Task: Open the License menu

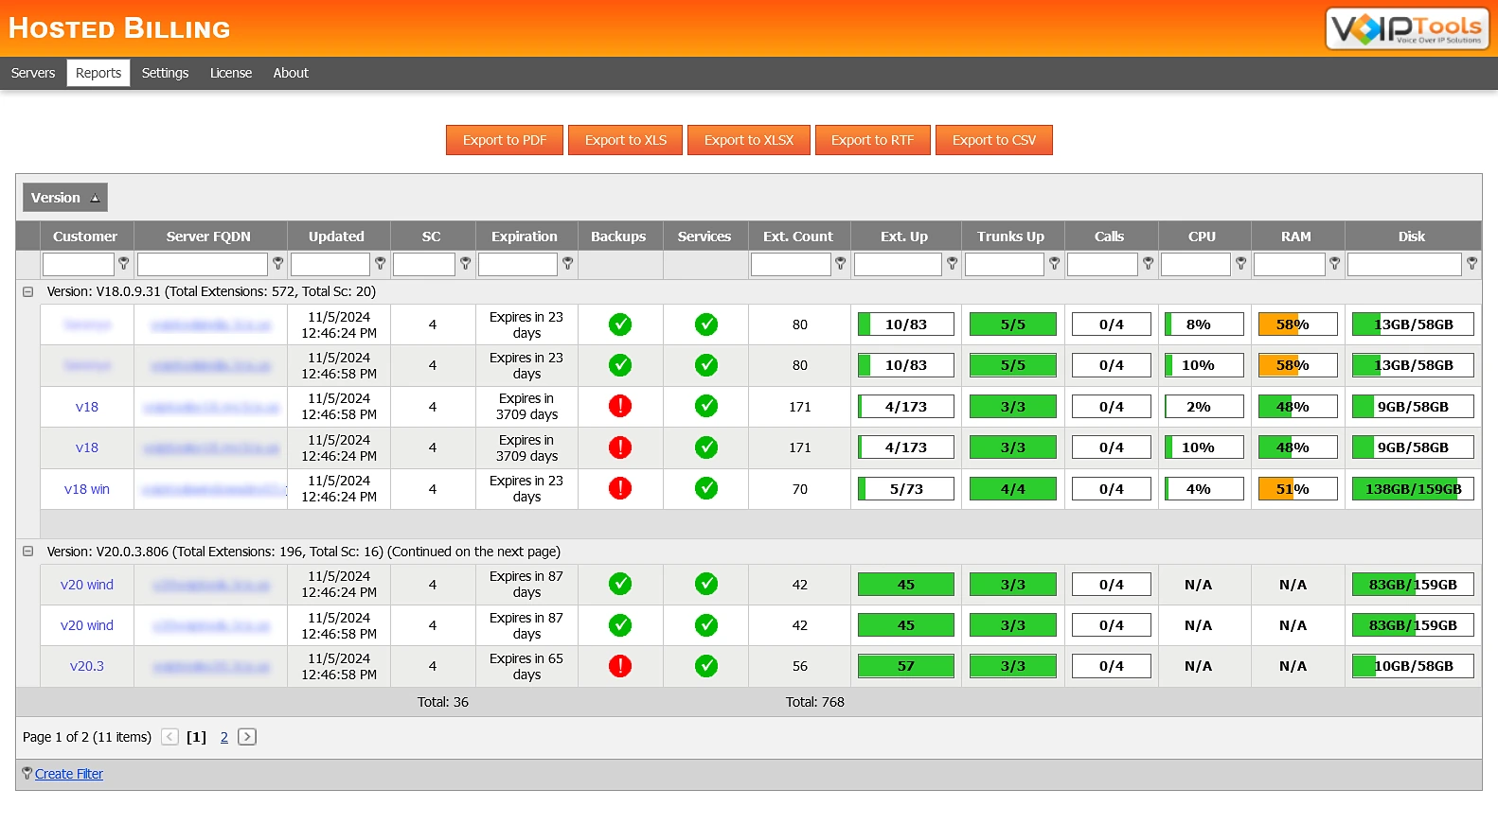Action: pyautogui.click(x=231, y=73)
